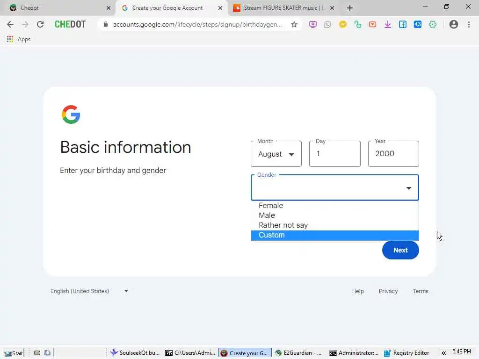Choose Custom gender option
This screenshot has height=359, width=479.
tap(335, 235)
